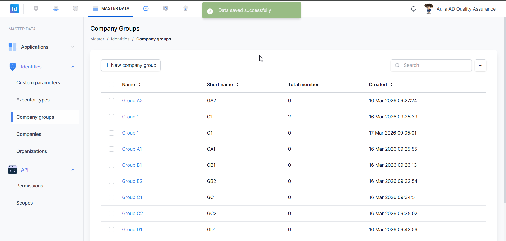The width and height of the screenshot is (506, 241).
Task: Check the checkbox for GA1 row's neighbor G1 created 17 Mar
Action: click(111, 133)
